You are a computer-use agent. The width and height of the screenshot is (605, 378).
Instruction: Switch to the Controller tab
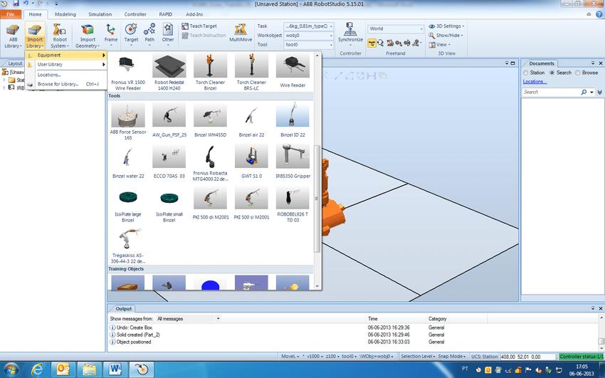point(135,14)
